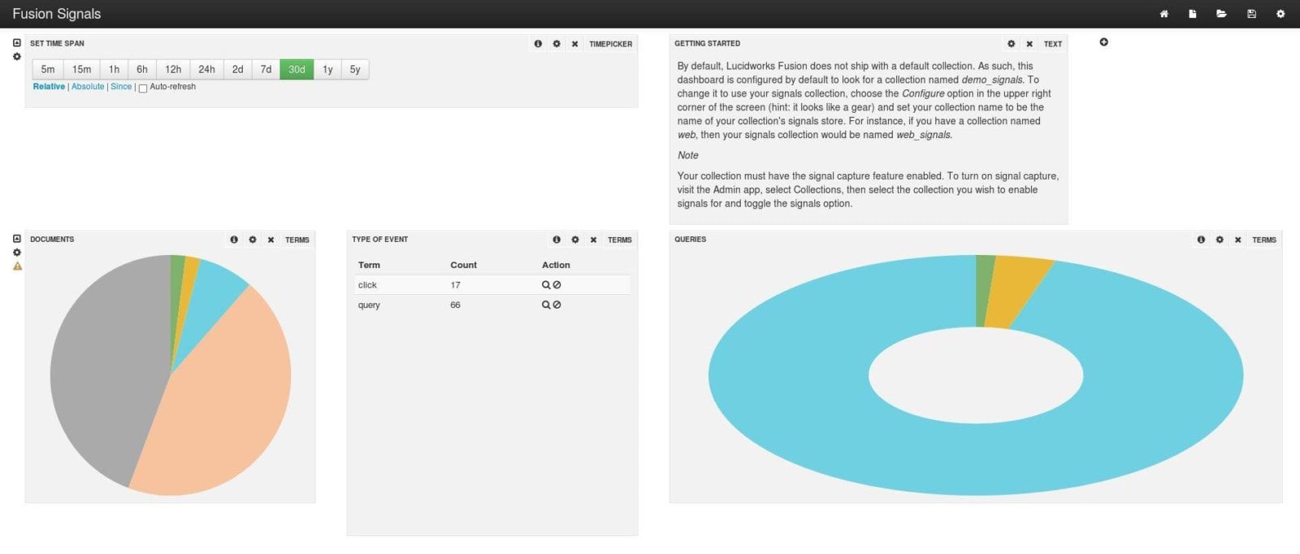
Task: Open row settings gear beside Set Time Span
Action: [x=17, y=57]
